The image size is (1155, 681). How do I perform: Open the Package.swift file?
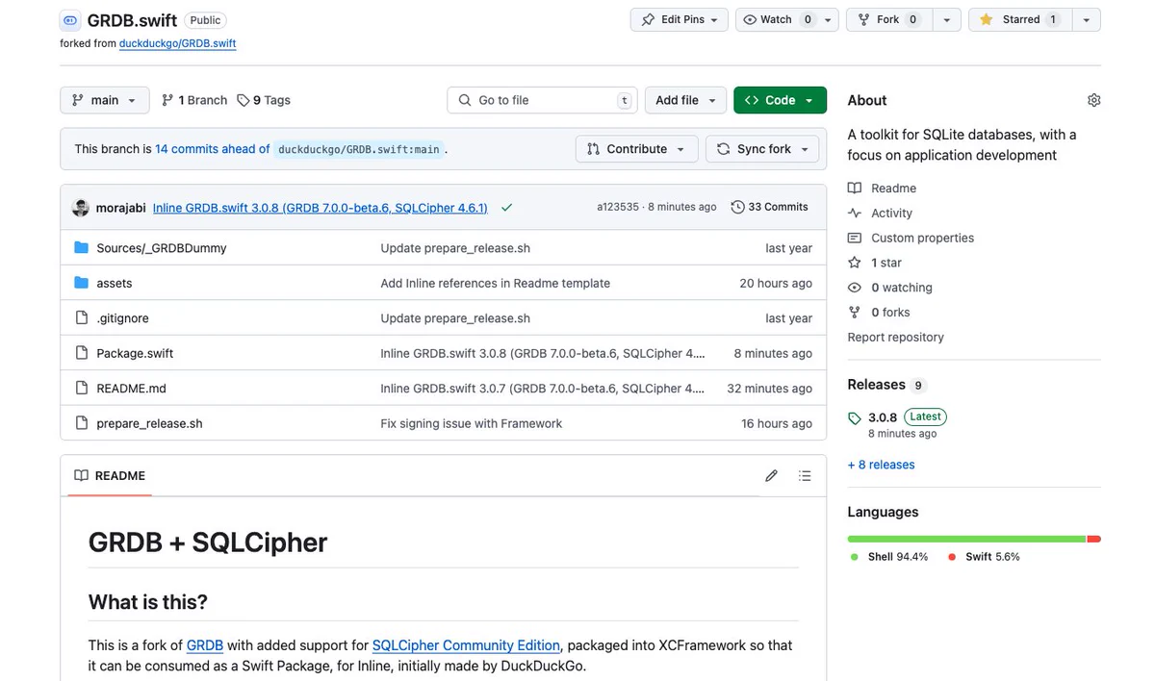point(135,353)
